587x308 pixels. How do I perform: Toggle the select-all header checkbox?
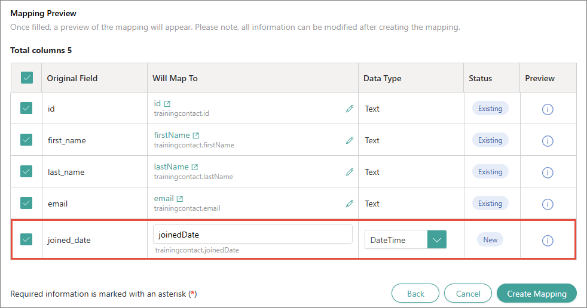point(26,78)
